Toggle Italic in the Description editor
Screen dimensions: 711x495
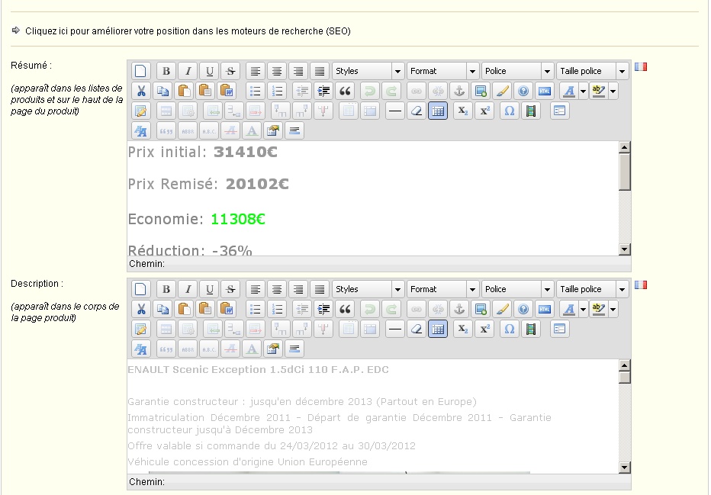pos(188,289)
